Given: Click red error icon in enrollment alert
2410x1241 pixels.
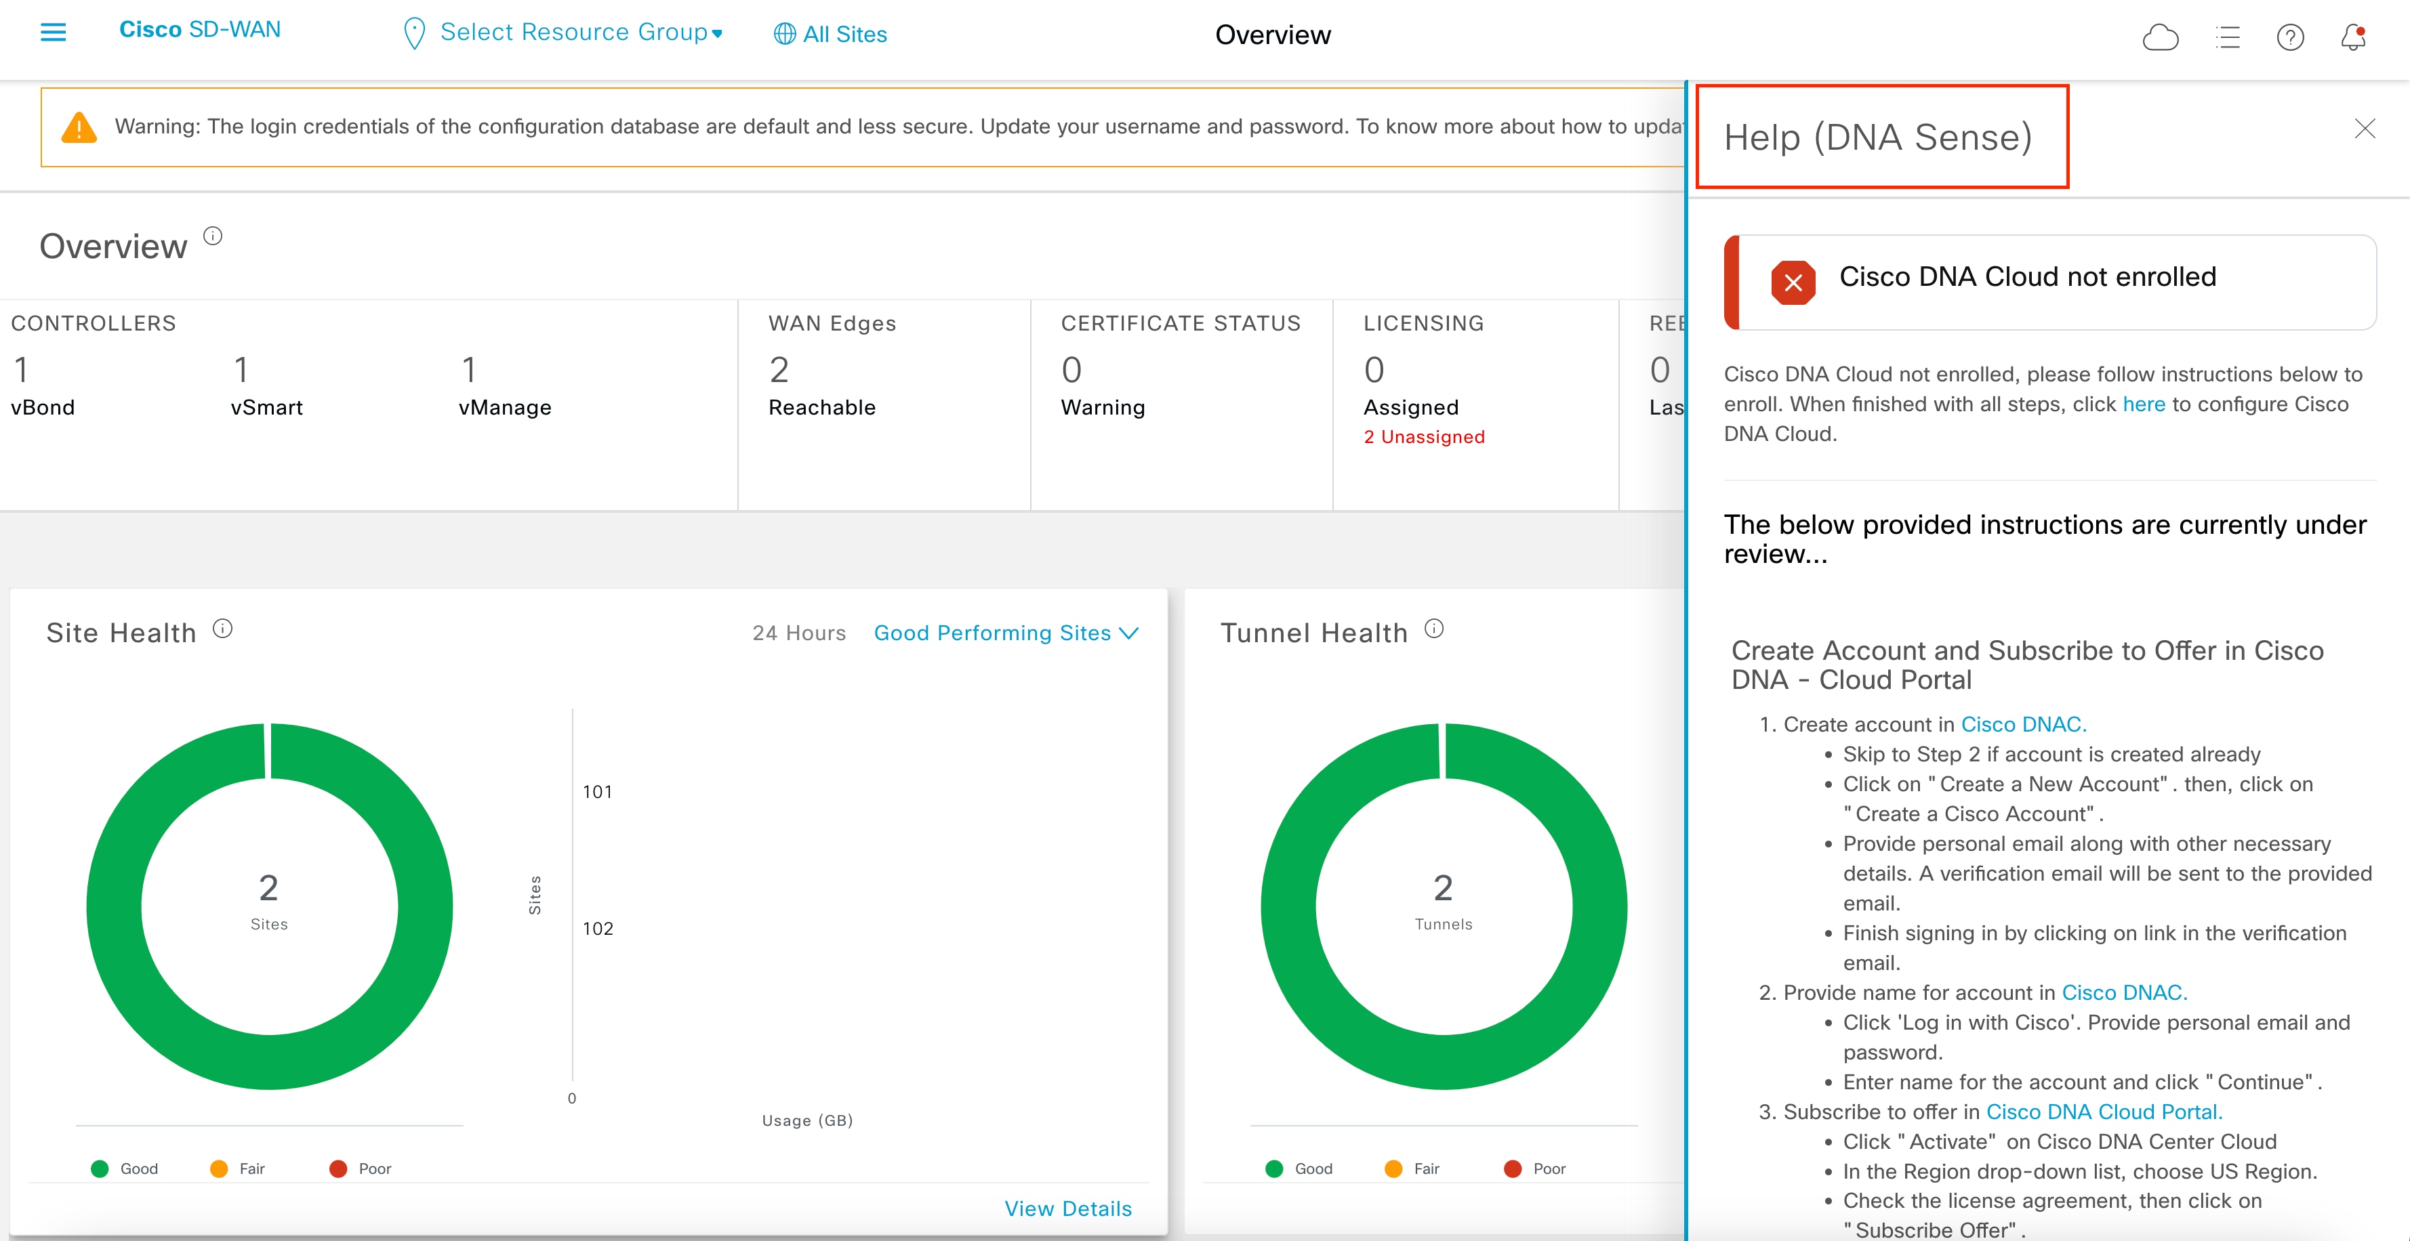Looking at the screenshot, I should click(1793, 282).
